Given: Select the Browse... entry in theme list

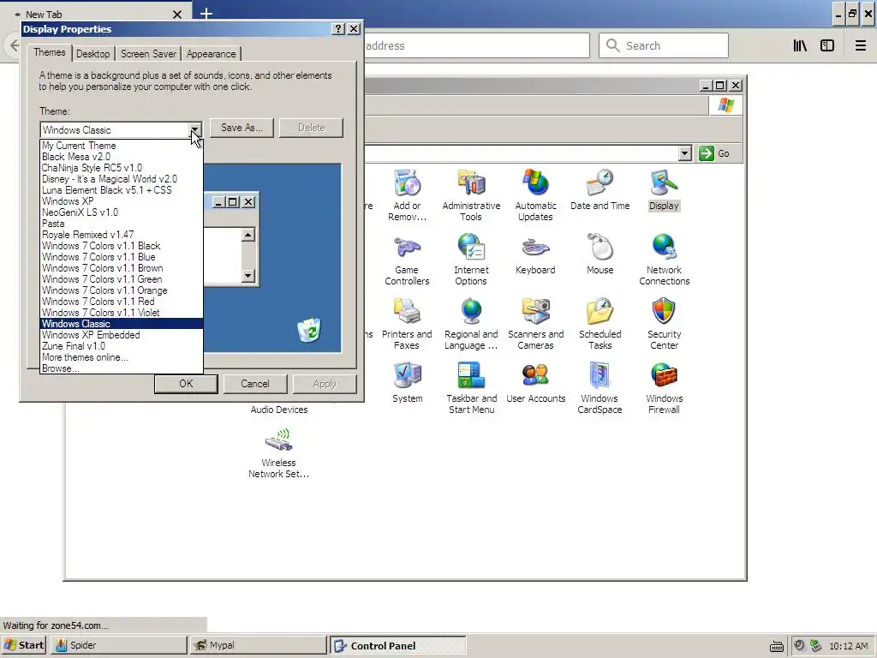Looking at the screenshot, I should pos(122,368).
